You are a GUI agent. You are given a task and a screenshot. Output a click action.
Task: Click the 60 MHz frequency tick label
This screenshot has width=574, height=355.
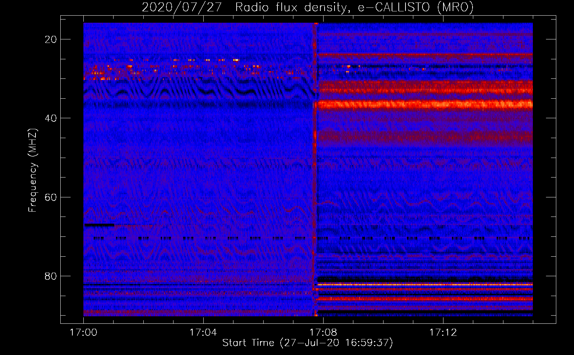tap(51, 197)
